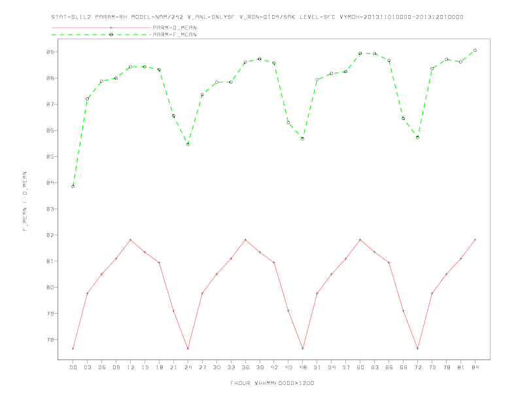Select the green F_MEAN point at hour 39
This screenshot has width=518, height=400.
coord(260,59)
